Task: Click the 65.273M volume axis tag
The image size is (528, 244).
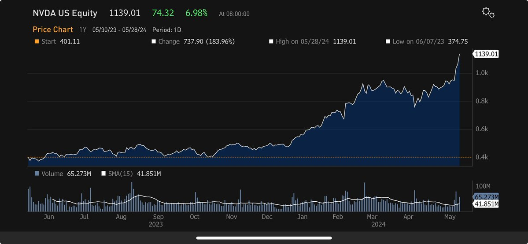Action: [486, 197]
